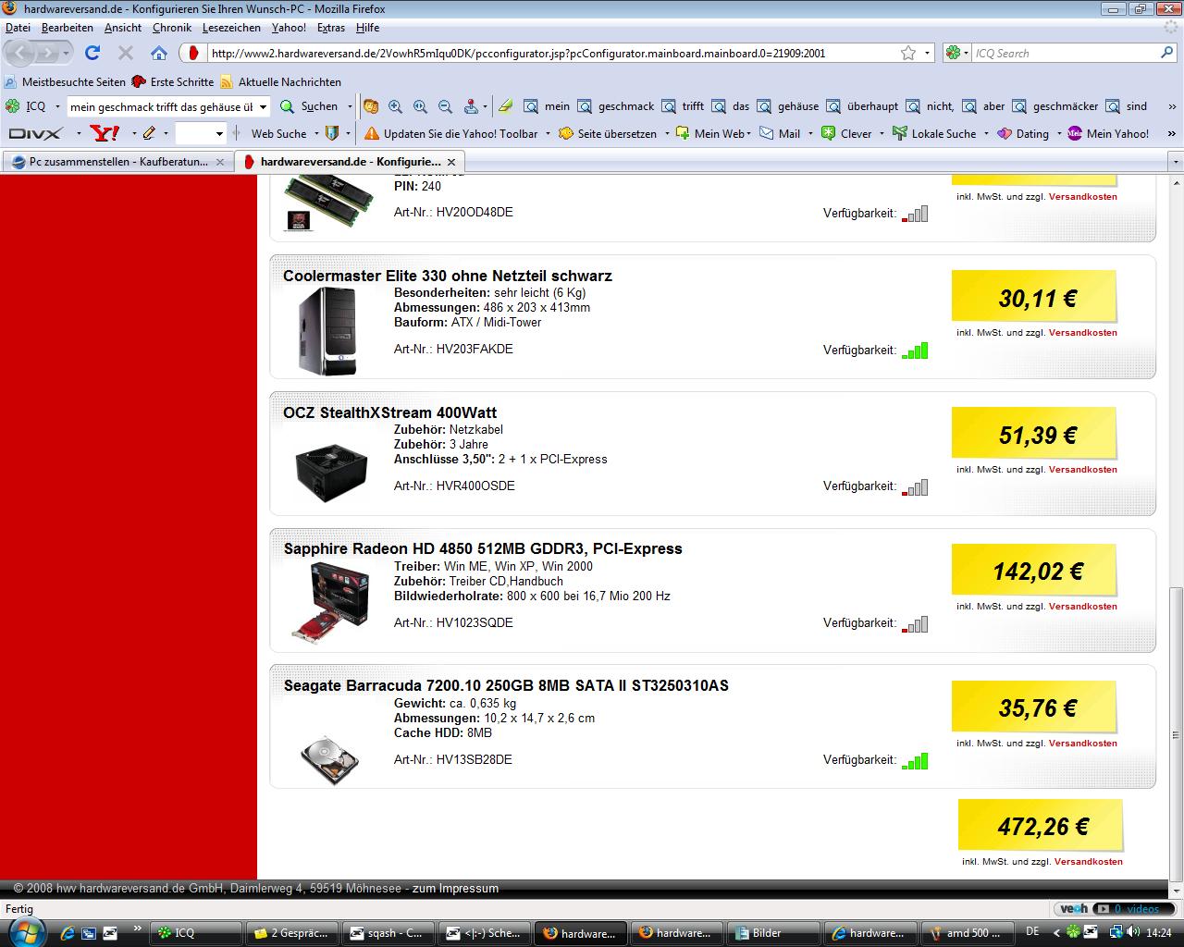Viewport: 1184px width, 947px height.
Task: Stop loading with the X button
Action: click(127, 53)
